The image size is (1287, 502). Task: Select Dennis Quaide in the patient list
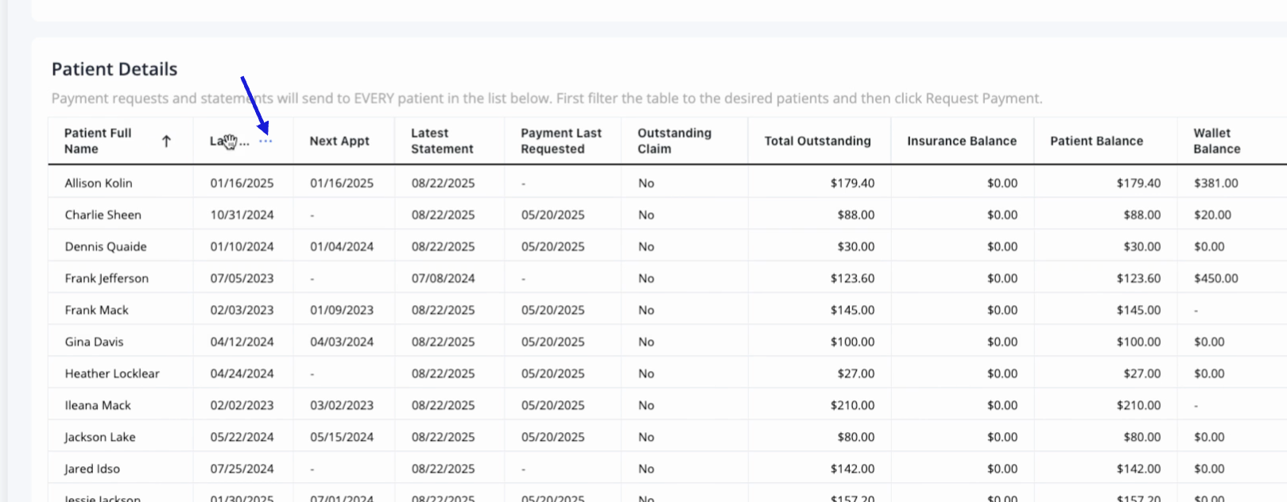(106, 247)
